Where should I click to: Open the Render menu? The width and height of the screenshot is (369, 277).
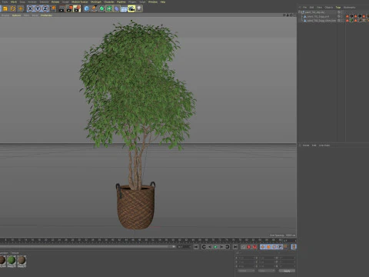[x=55, y=2]
